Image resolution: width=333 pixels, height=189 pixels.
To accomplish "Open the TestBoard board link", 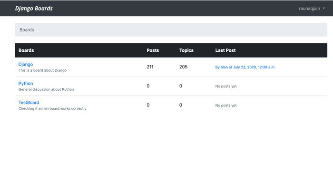I will click(x=29, y=103).
